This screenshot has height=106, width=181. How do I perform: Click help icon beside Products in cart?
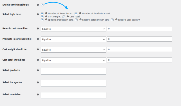(38, 39)
